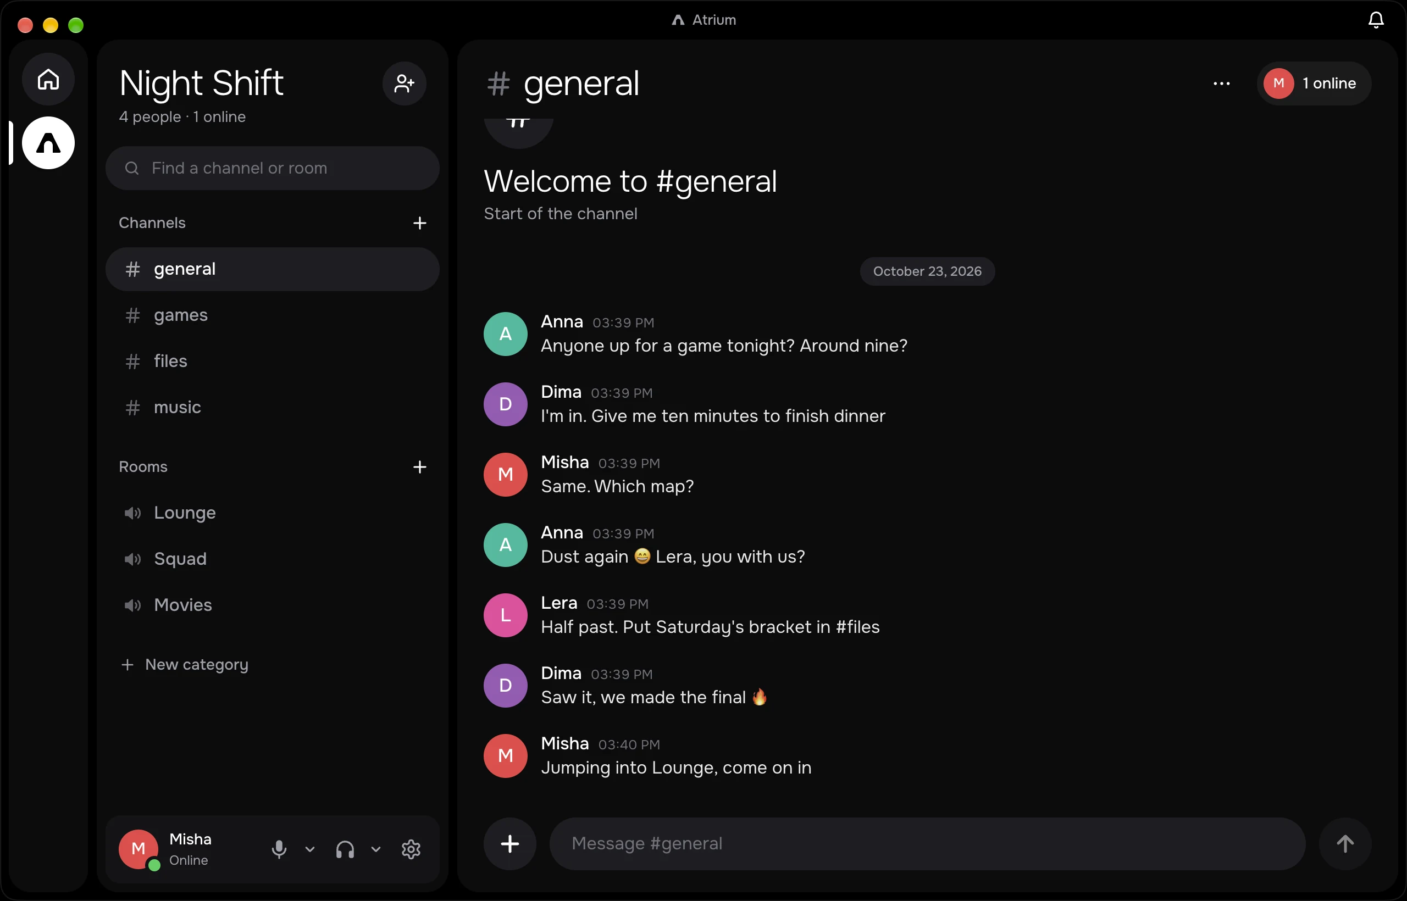
Task: Expand microphone input options chevron
Action: (x=309, y=849)
